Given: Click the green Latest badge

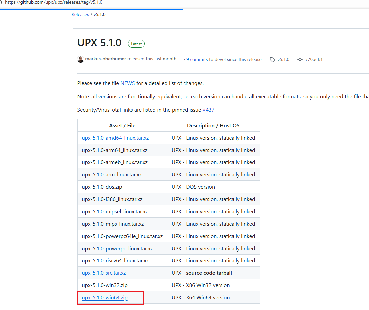Looking at the screenshot, I should pyautogui.click(x=136, y=44).
